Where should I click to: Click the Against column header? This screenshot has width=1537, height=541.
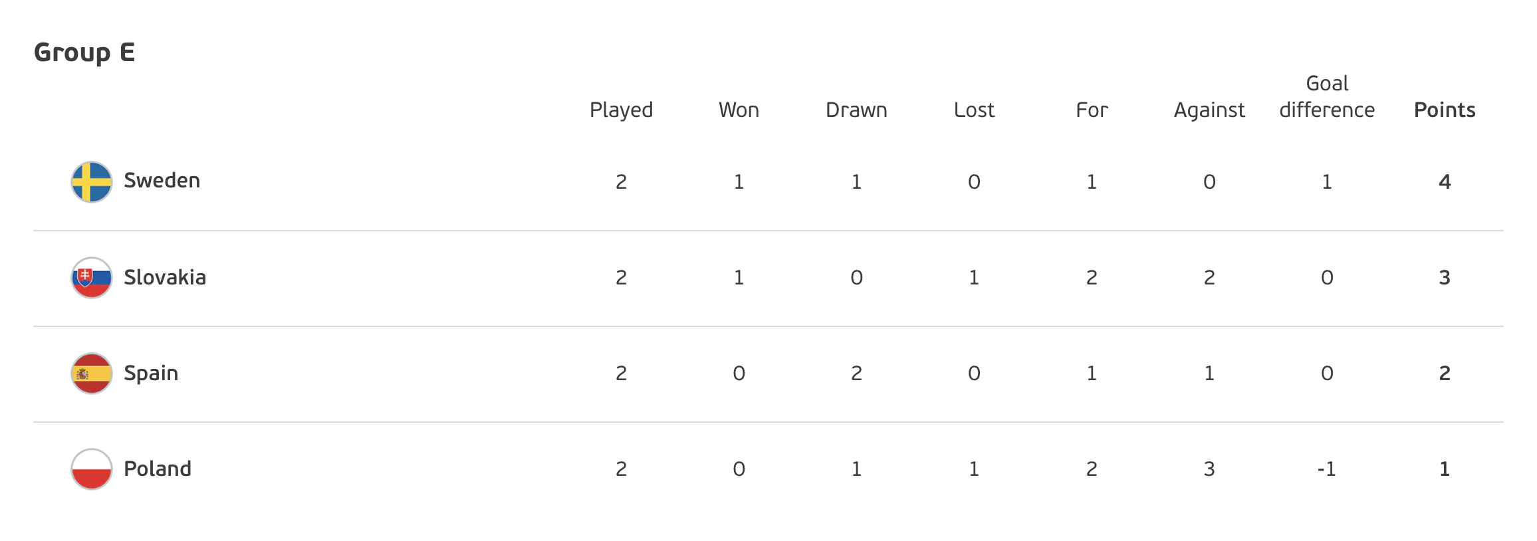tap(1209, 110)
